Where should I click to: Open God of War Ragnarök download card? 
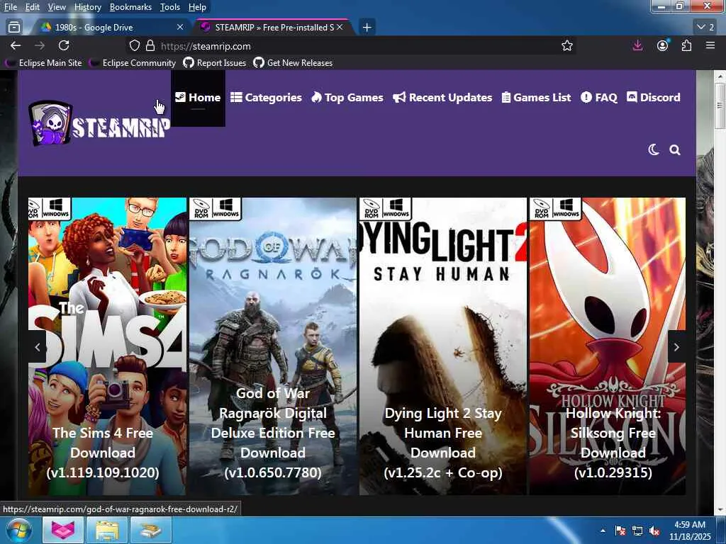273,346
